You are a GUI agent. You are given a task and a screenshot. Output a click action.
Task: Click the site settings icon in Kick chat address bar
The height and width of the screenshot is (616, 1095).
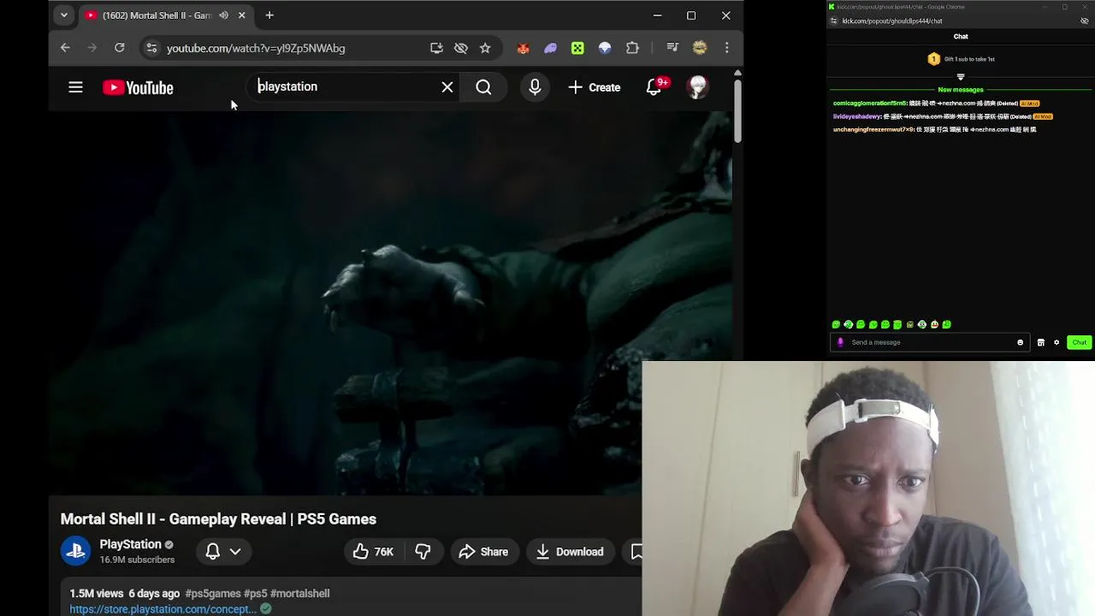point(834,21)
